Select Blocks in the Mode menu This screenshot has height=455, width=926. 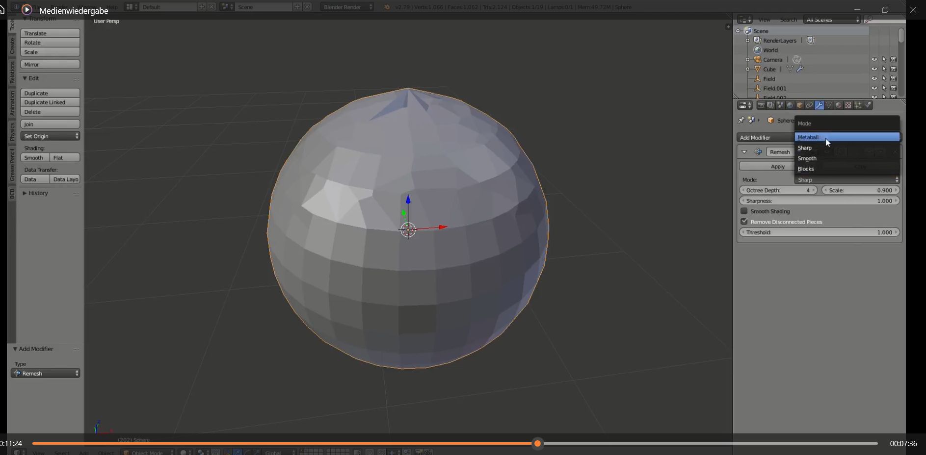(806, 169)
